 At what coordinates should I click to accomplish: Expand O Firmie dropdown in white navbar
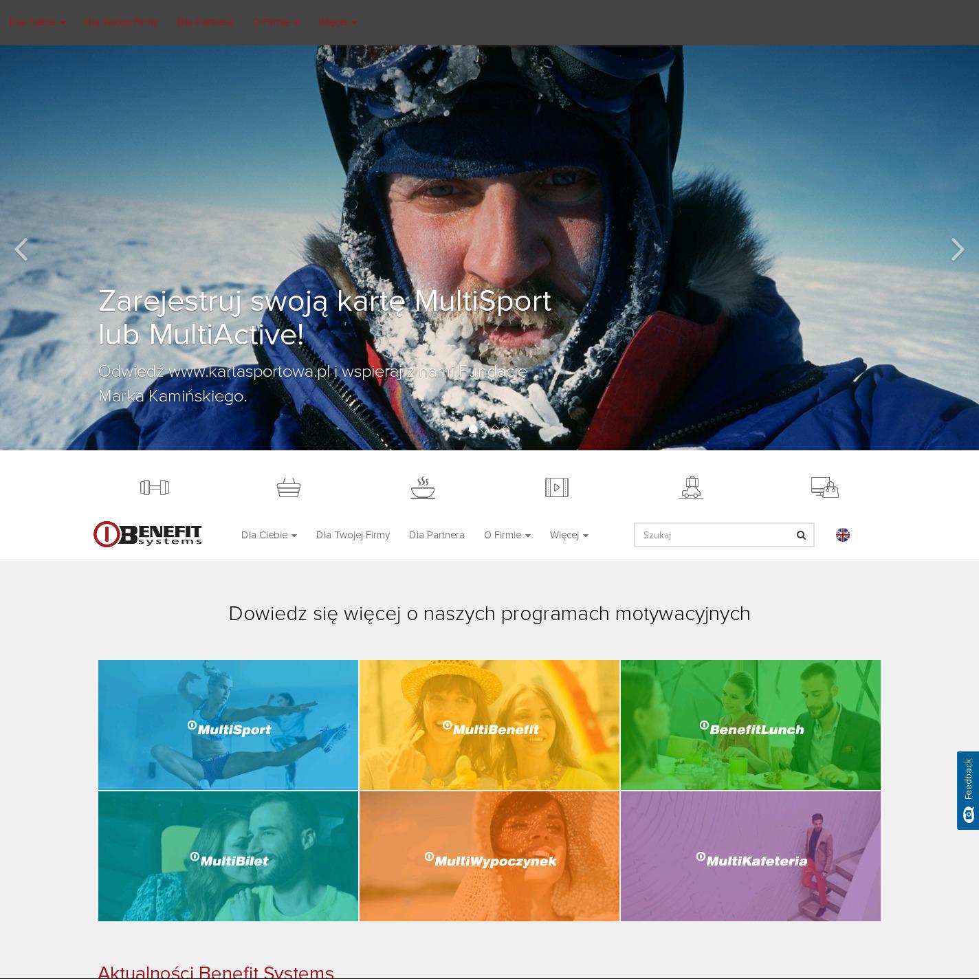tap(507, 535)
